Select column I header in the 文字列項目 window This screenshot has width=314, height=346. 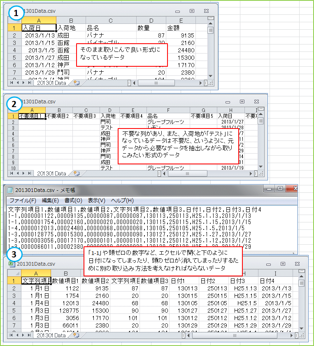(275, 273)
